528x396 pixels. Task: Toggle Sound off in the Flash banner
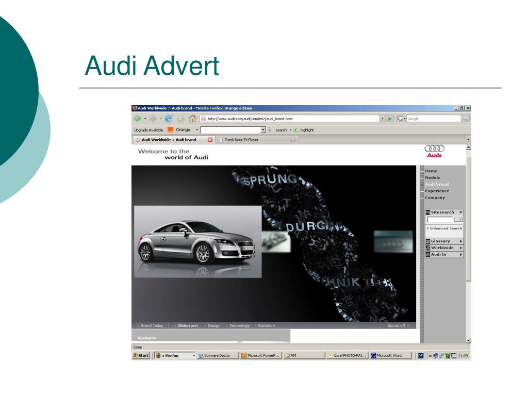pos(398,326)
